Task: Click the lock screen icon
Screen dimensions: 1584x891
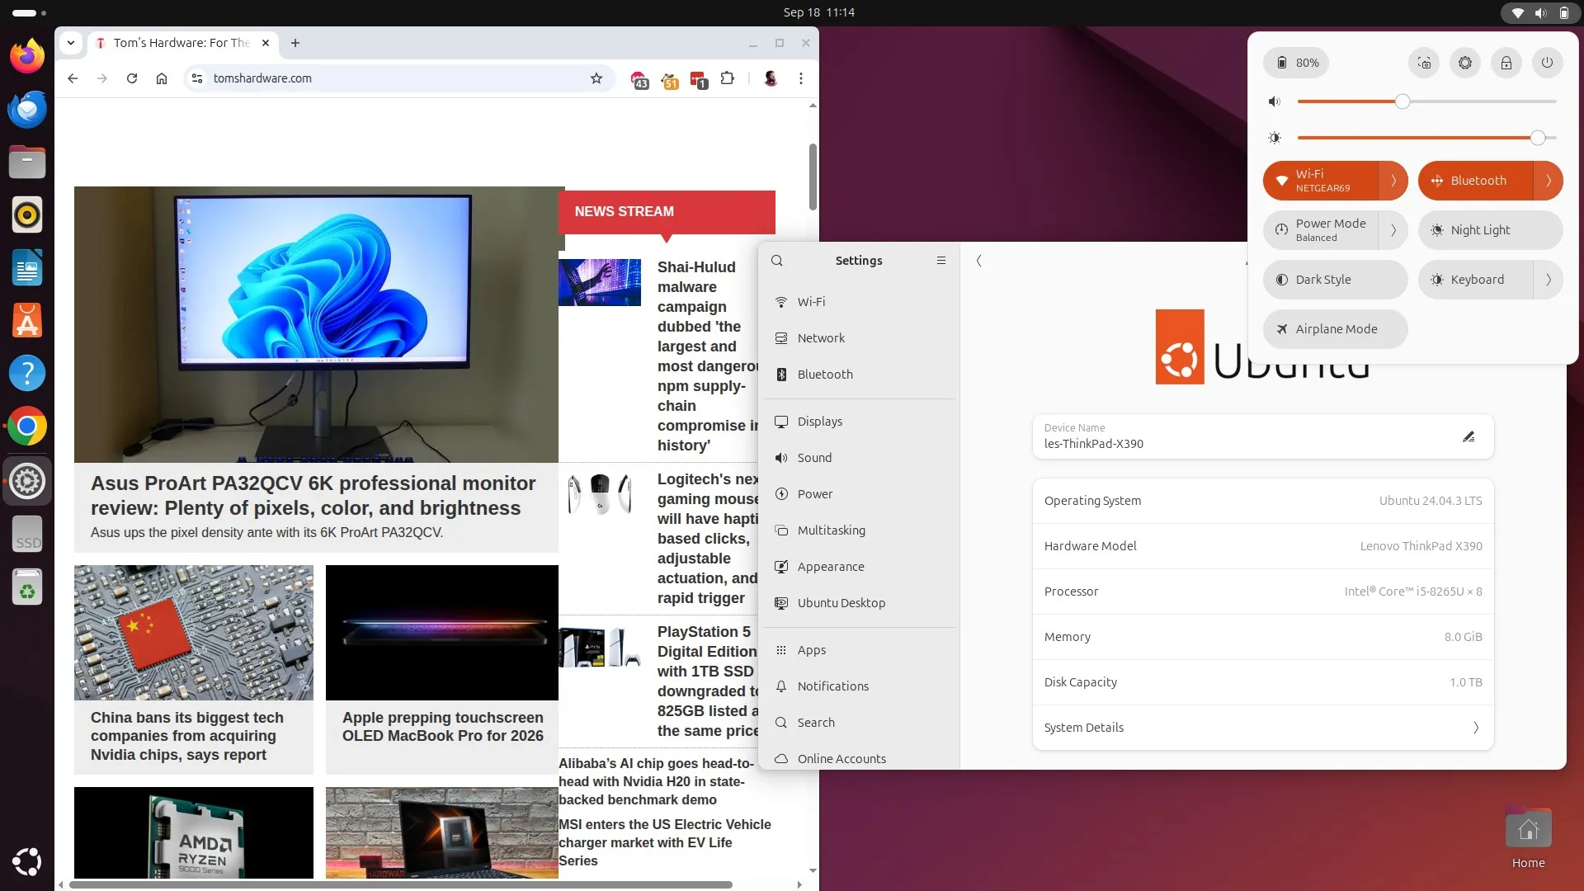Action: coord(1506,63)
